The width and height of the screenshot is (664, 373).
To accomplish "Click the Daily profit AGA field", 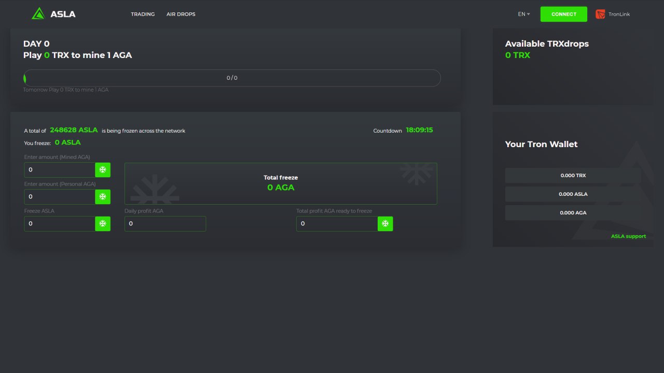I will click(x=165, y=223).
